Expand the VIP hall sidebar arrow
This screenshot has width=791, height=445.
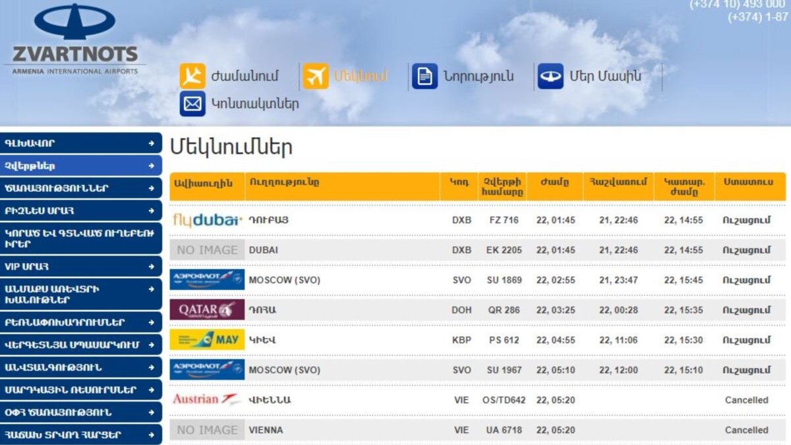click(152, 267)
